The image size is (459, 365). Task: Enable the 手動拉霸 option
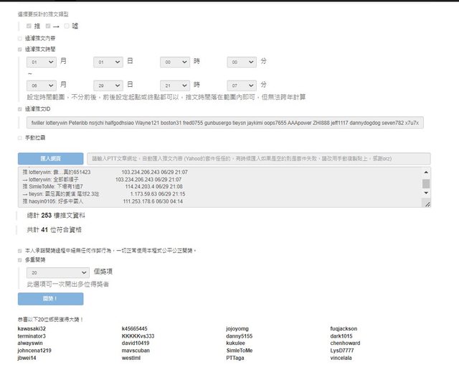point(20,137)
